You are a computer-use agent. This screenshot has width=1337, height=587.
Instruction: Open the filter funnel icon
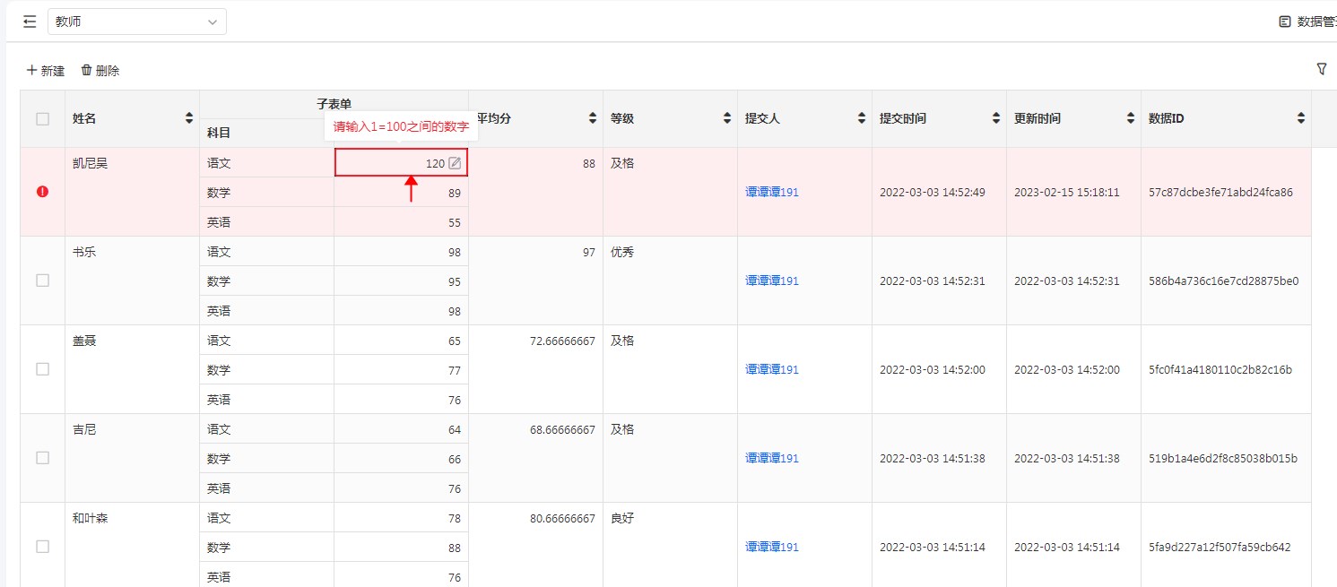pos(1321,69)
